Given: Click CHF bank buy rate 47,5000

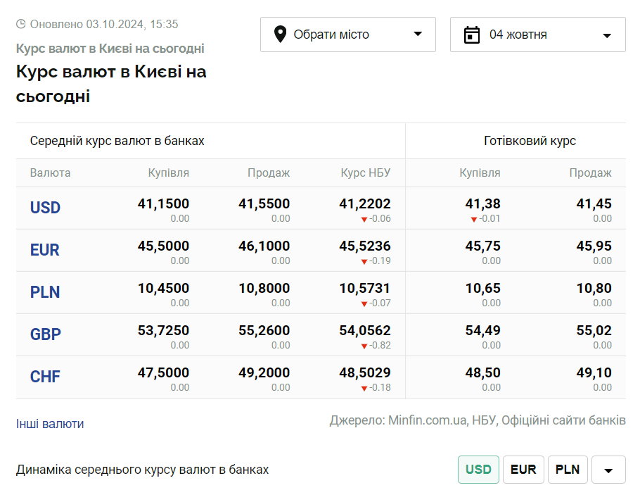Looking at the screenshot, I should [x=163, y=372].
